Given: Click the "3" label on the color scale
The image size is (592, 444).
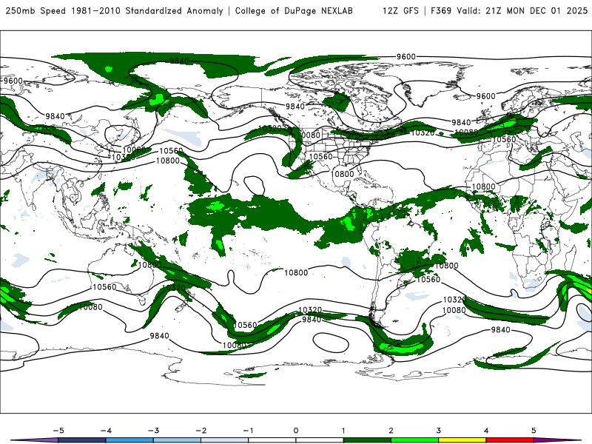Looking at the screenshot, I should point(439,431).
